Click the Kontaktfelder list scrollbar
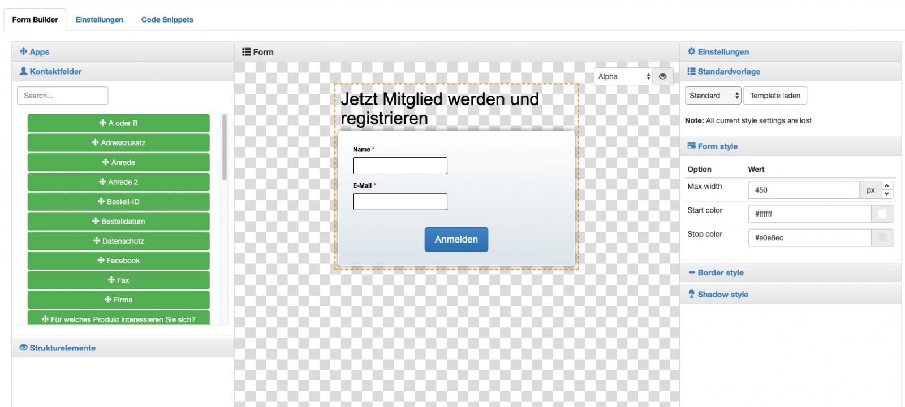This screenshot has width=905, height=407. click(x=225, y=147)
